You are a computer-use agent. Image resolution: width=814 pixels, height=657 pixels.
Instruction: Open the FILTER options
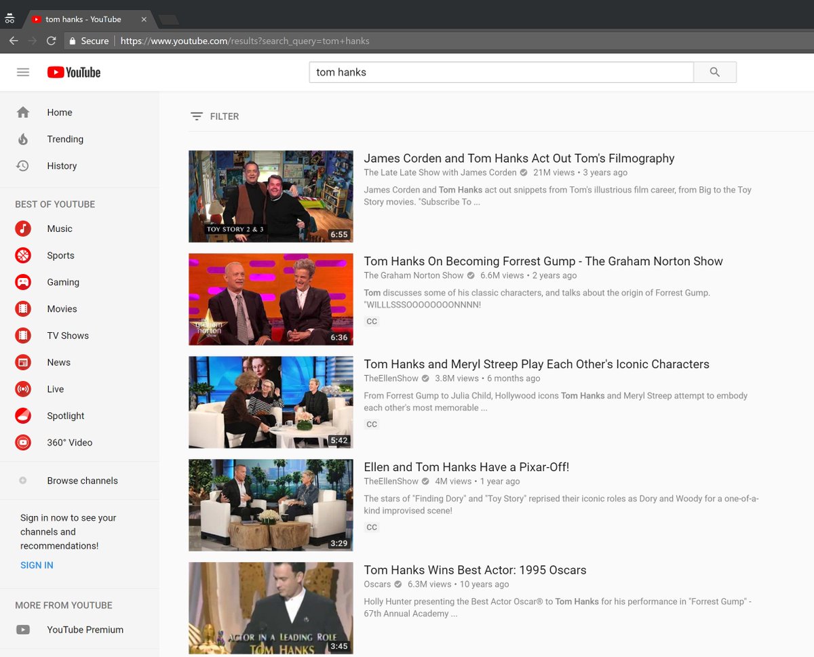(214, 117)
